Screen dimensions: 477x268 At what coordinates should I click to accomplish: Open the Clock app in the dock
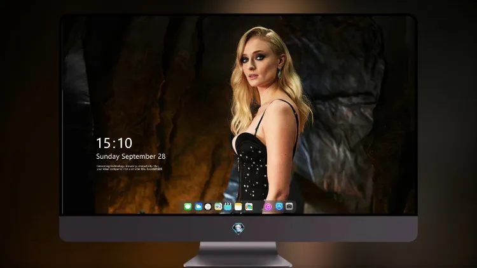[208, 207]
